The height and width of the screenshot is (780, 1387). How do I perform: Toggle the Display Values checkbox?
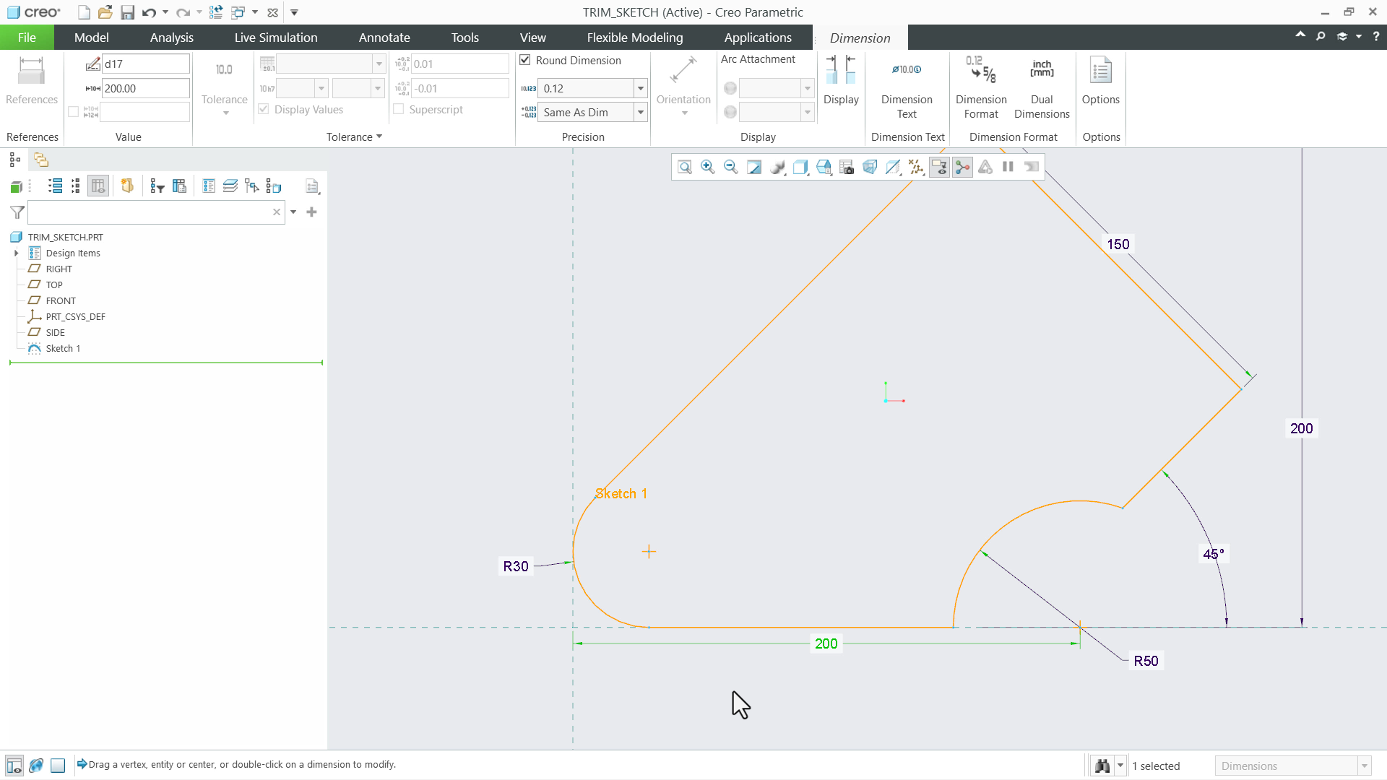coord(264,109)
